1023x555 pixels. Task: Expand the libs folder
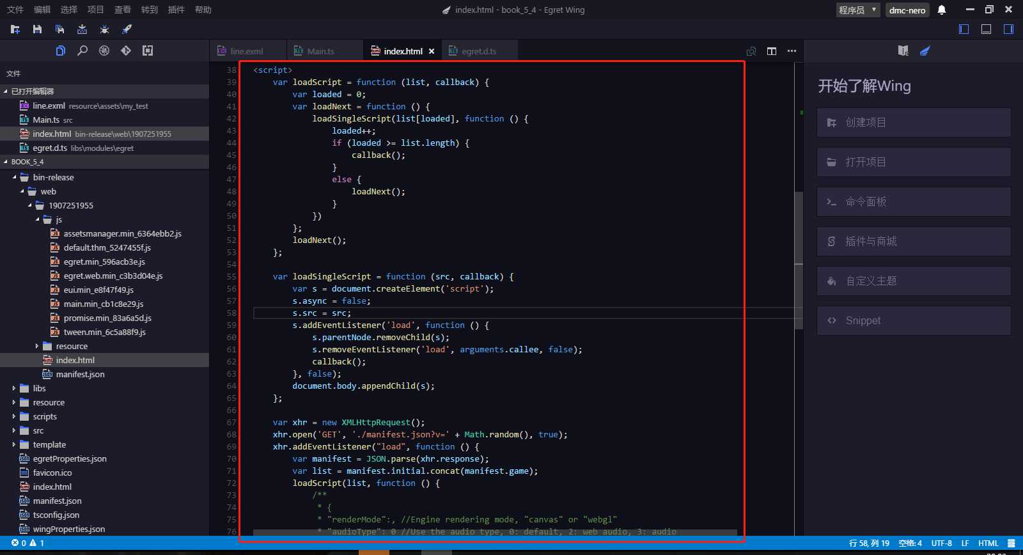click(14, 388)
